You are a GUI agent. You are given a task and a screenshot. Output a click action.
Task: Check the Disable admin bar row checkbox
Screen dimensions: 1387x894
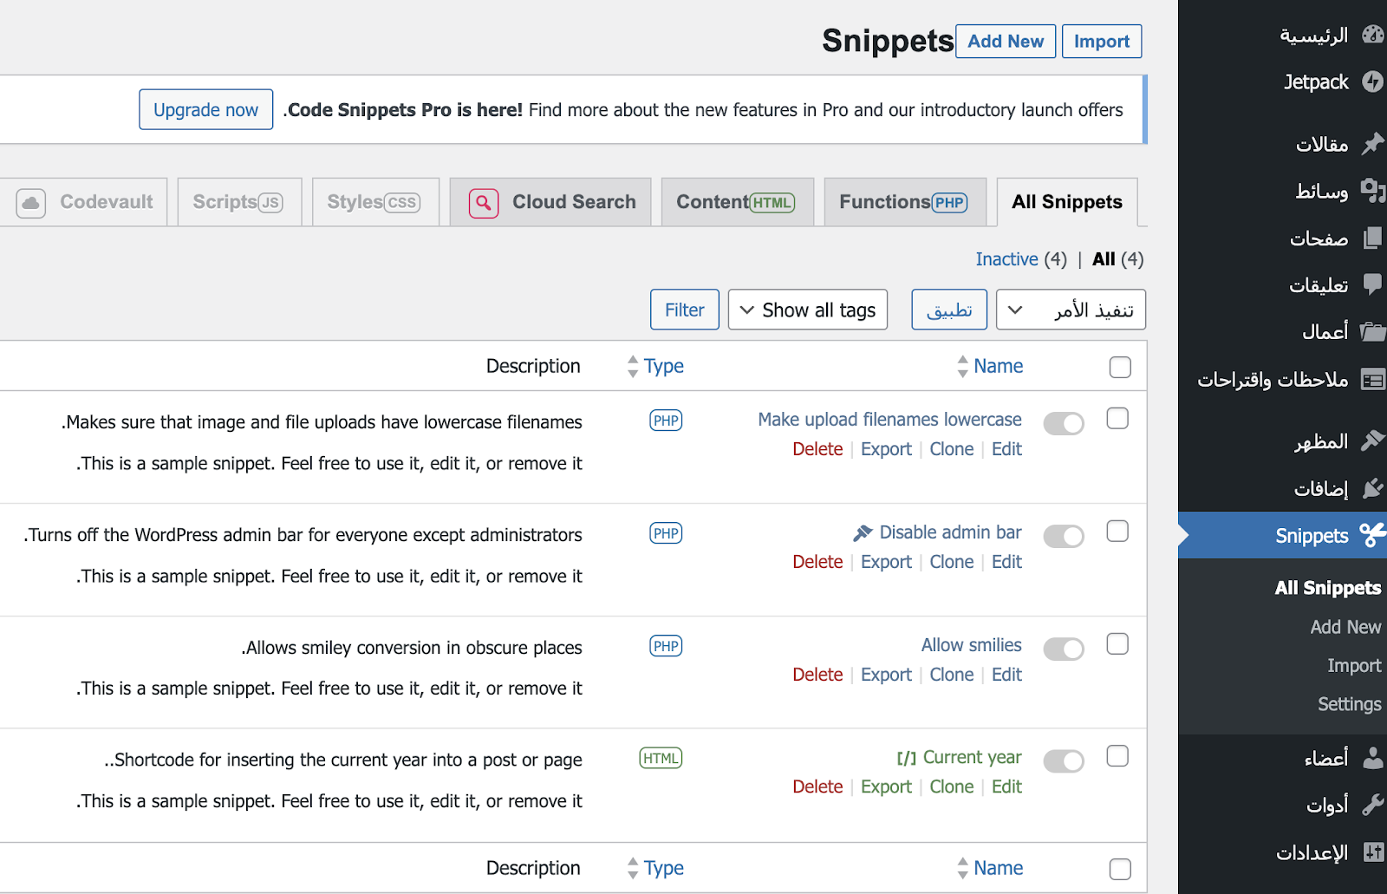[1117, 532]
